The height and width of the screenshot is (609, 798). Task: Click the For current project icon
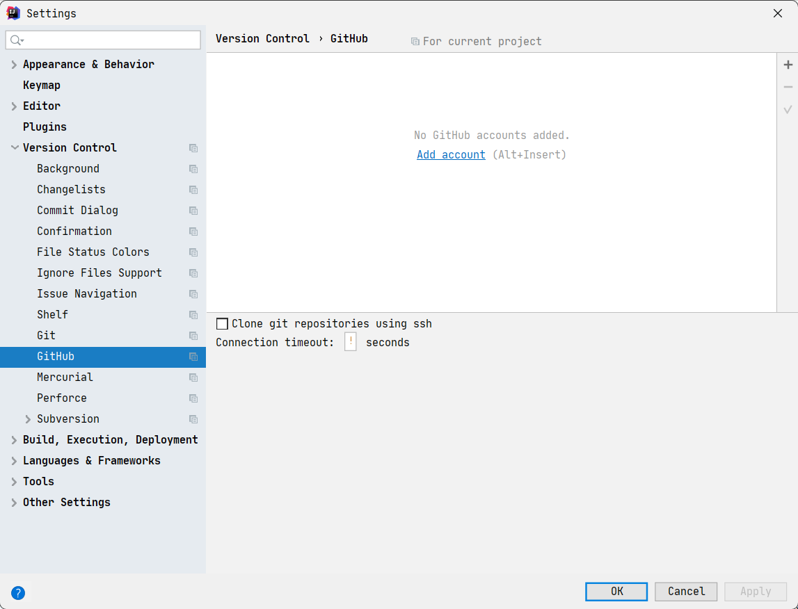pyautogui.click(x=415, y=42)
